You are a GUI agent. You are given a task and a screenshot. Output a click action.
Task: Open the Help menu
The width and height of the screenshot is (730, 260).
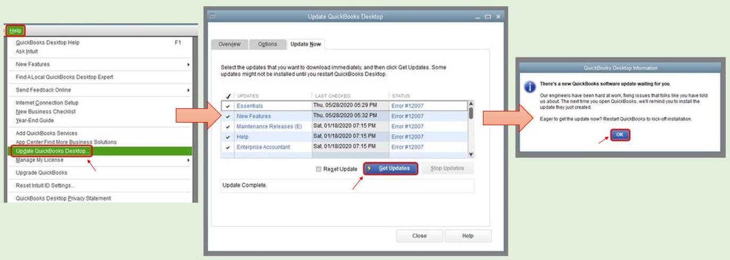click(15, 31)
